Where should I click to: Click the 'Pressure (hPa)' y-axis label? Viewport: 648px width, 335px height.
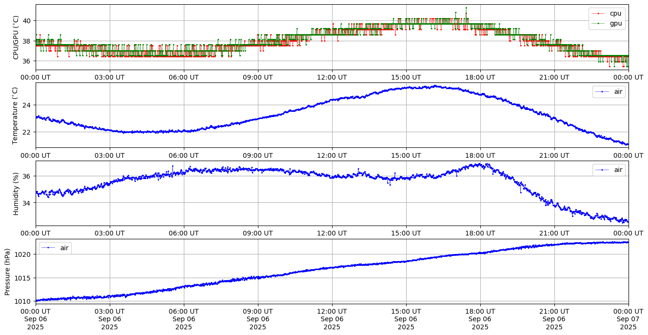[8, 272]
